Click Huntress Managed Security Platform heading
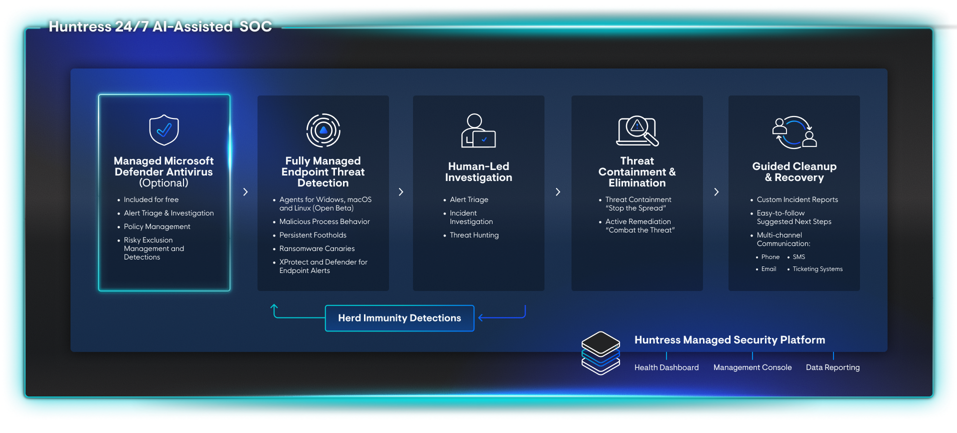The height and width of the screenshot is (433, 957). click(x=729, y=340)
